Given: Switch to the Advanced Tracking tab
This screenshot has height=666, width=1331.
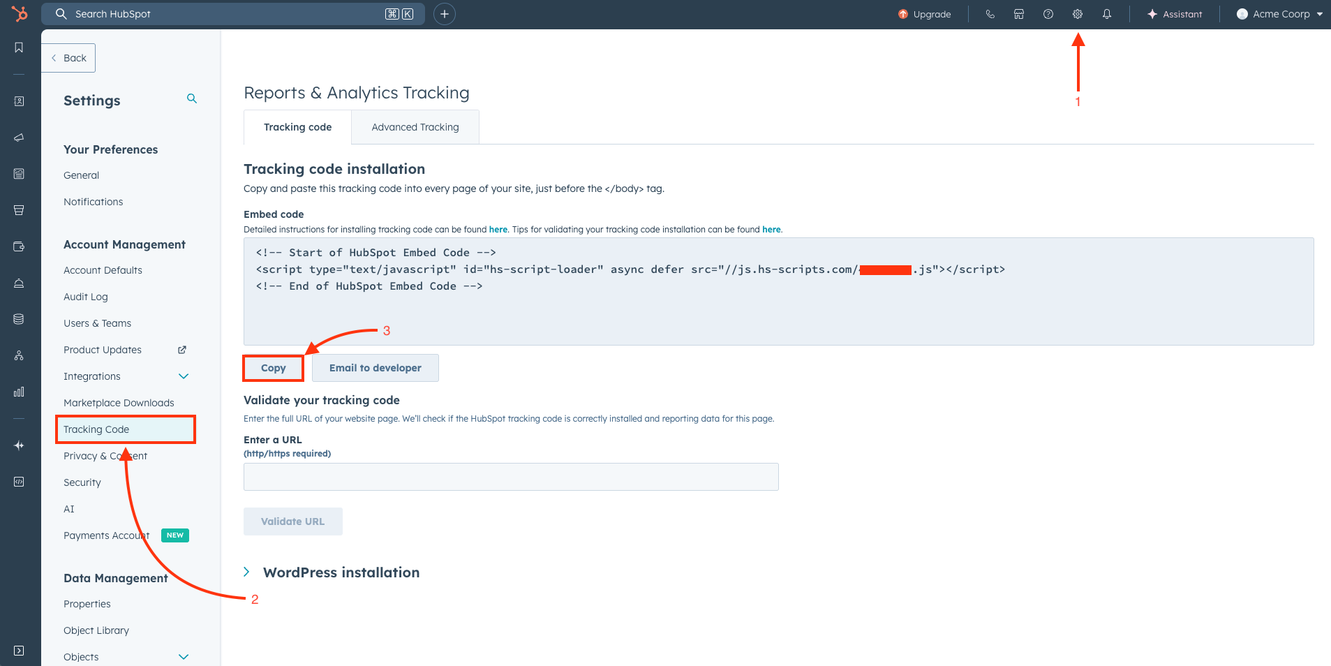Looking at the screenshot, I should click(415, 127).
